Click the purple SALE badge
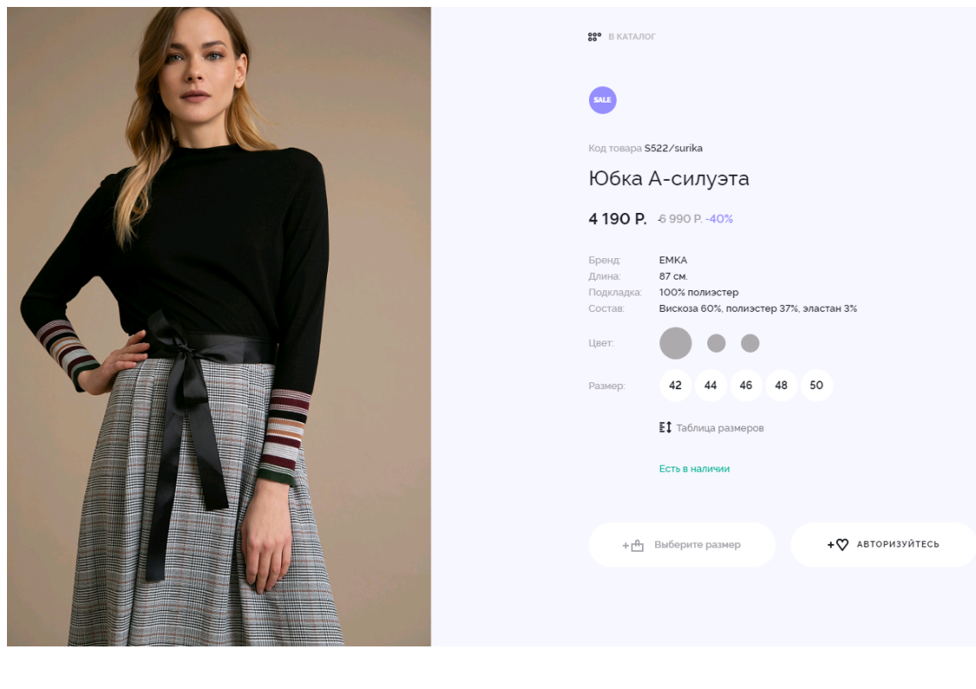 602,100
